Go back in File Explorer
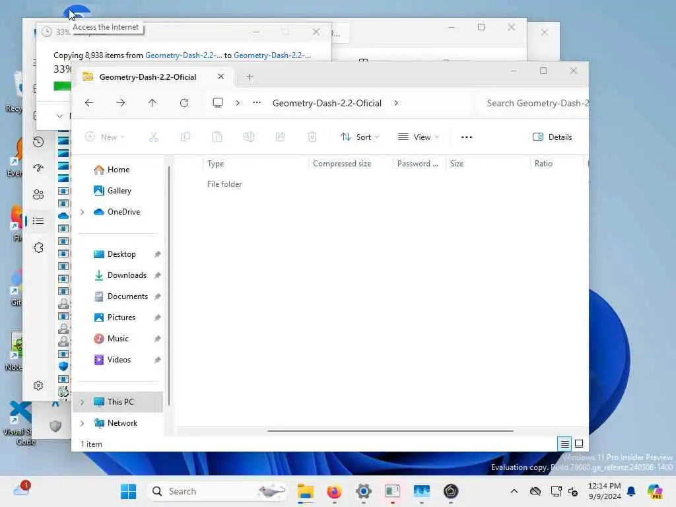 pos(89,103)
